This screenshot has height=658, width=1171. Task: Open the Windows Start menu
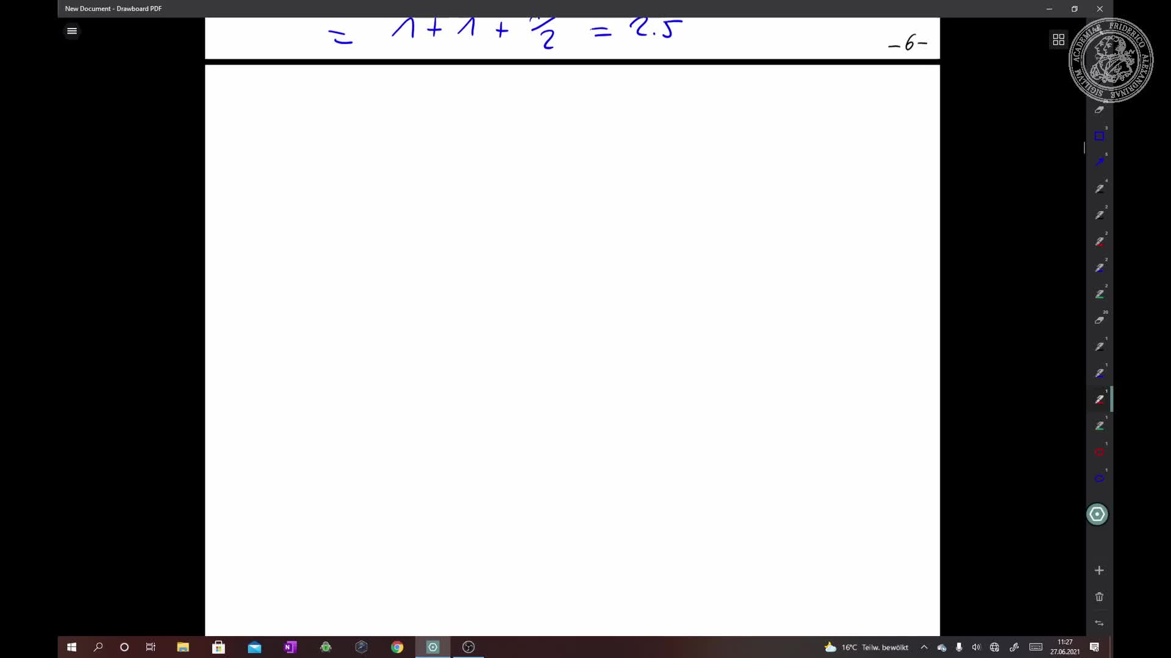click(71, 647)
